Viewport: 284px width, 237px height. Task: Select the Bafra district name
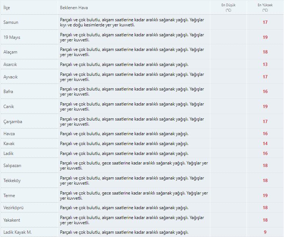point(8,92)
